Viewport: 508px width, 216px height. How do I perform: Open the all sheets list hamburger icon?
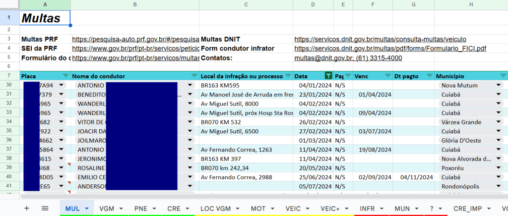pyautogui.click(x=45, y=208)
